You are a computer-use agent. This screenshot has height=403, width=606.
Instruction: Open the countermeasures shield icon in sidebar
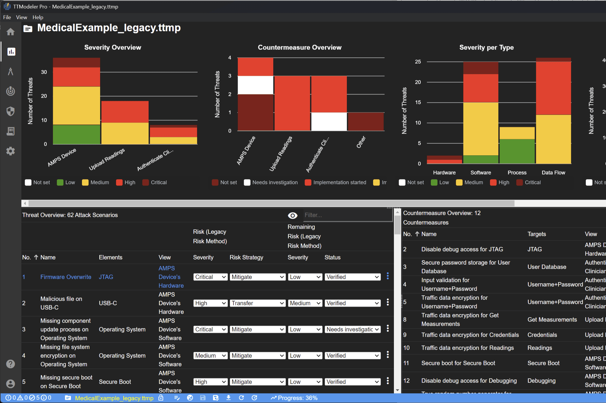pyautogui.click(x=10, y=111)
